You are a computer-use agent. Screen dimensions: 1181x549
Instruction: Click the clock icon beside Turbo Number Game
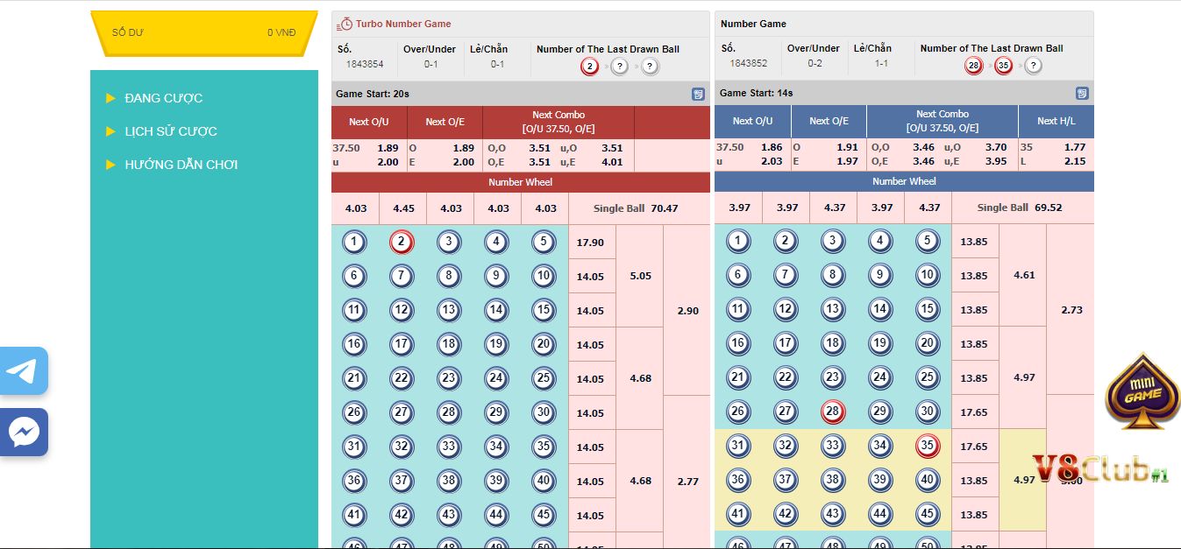345,24
